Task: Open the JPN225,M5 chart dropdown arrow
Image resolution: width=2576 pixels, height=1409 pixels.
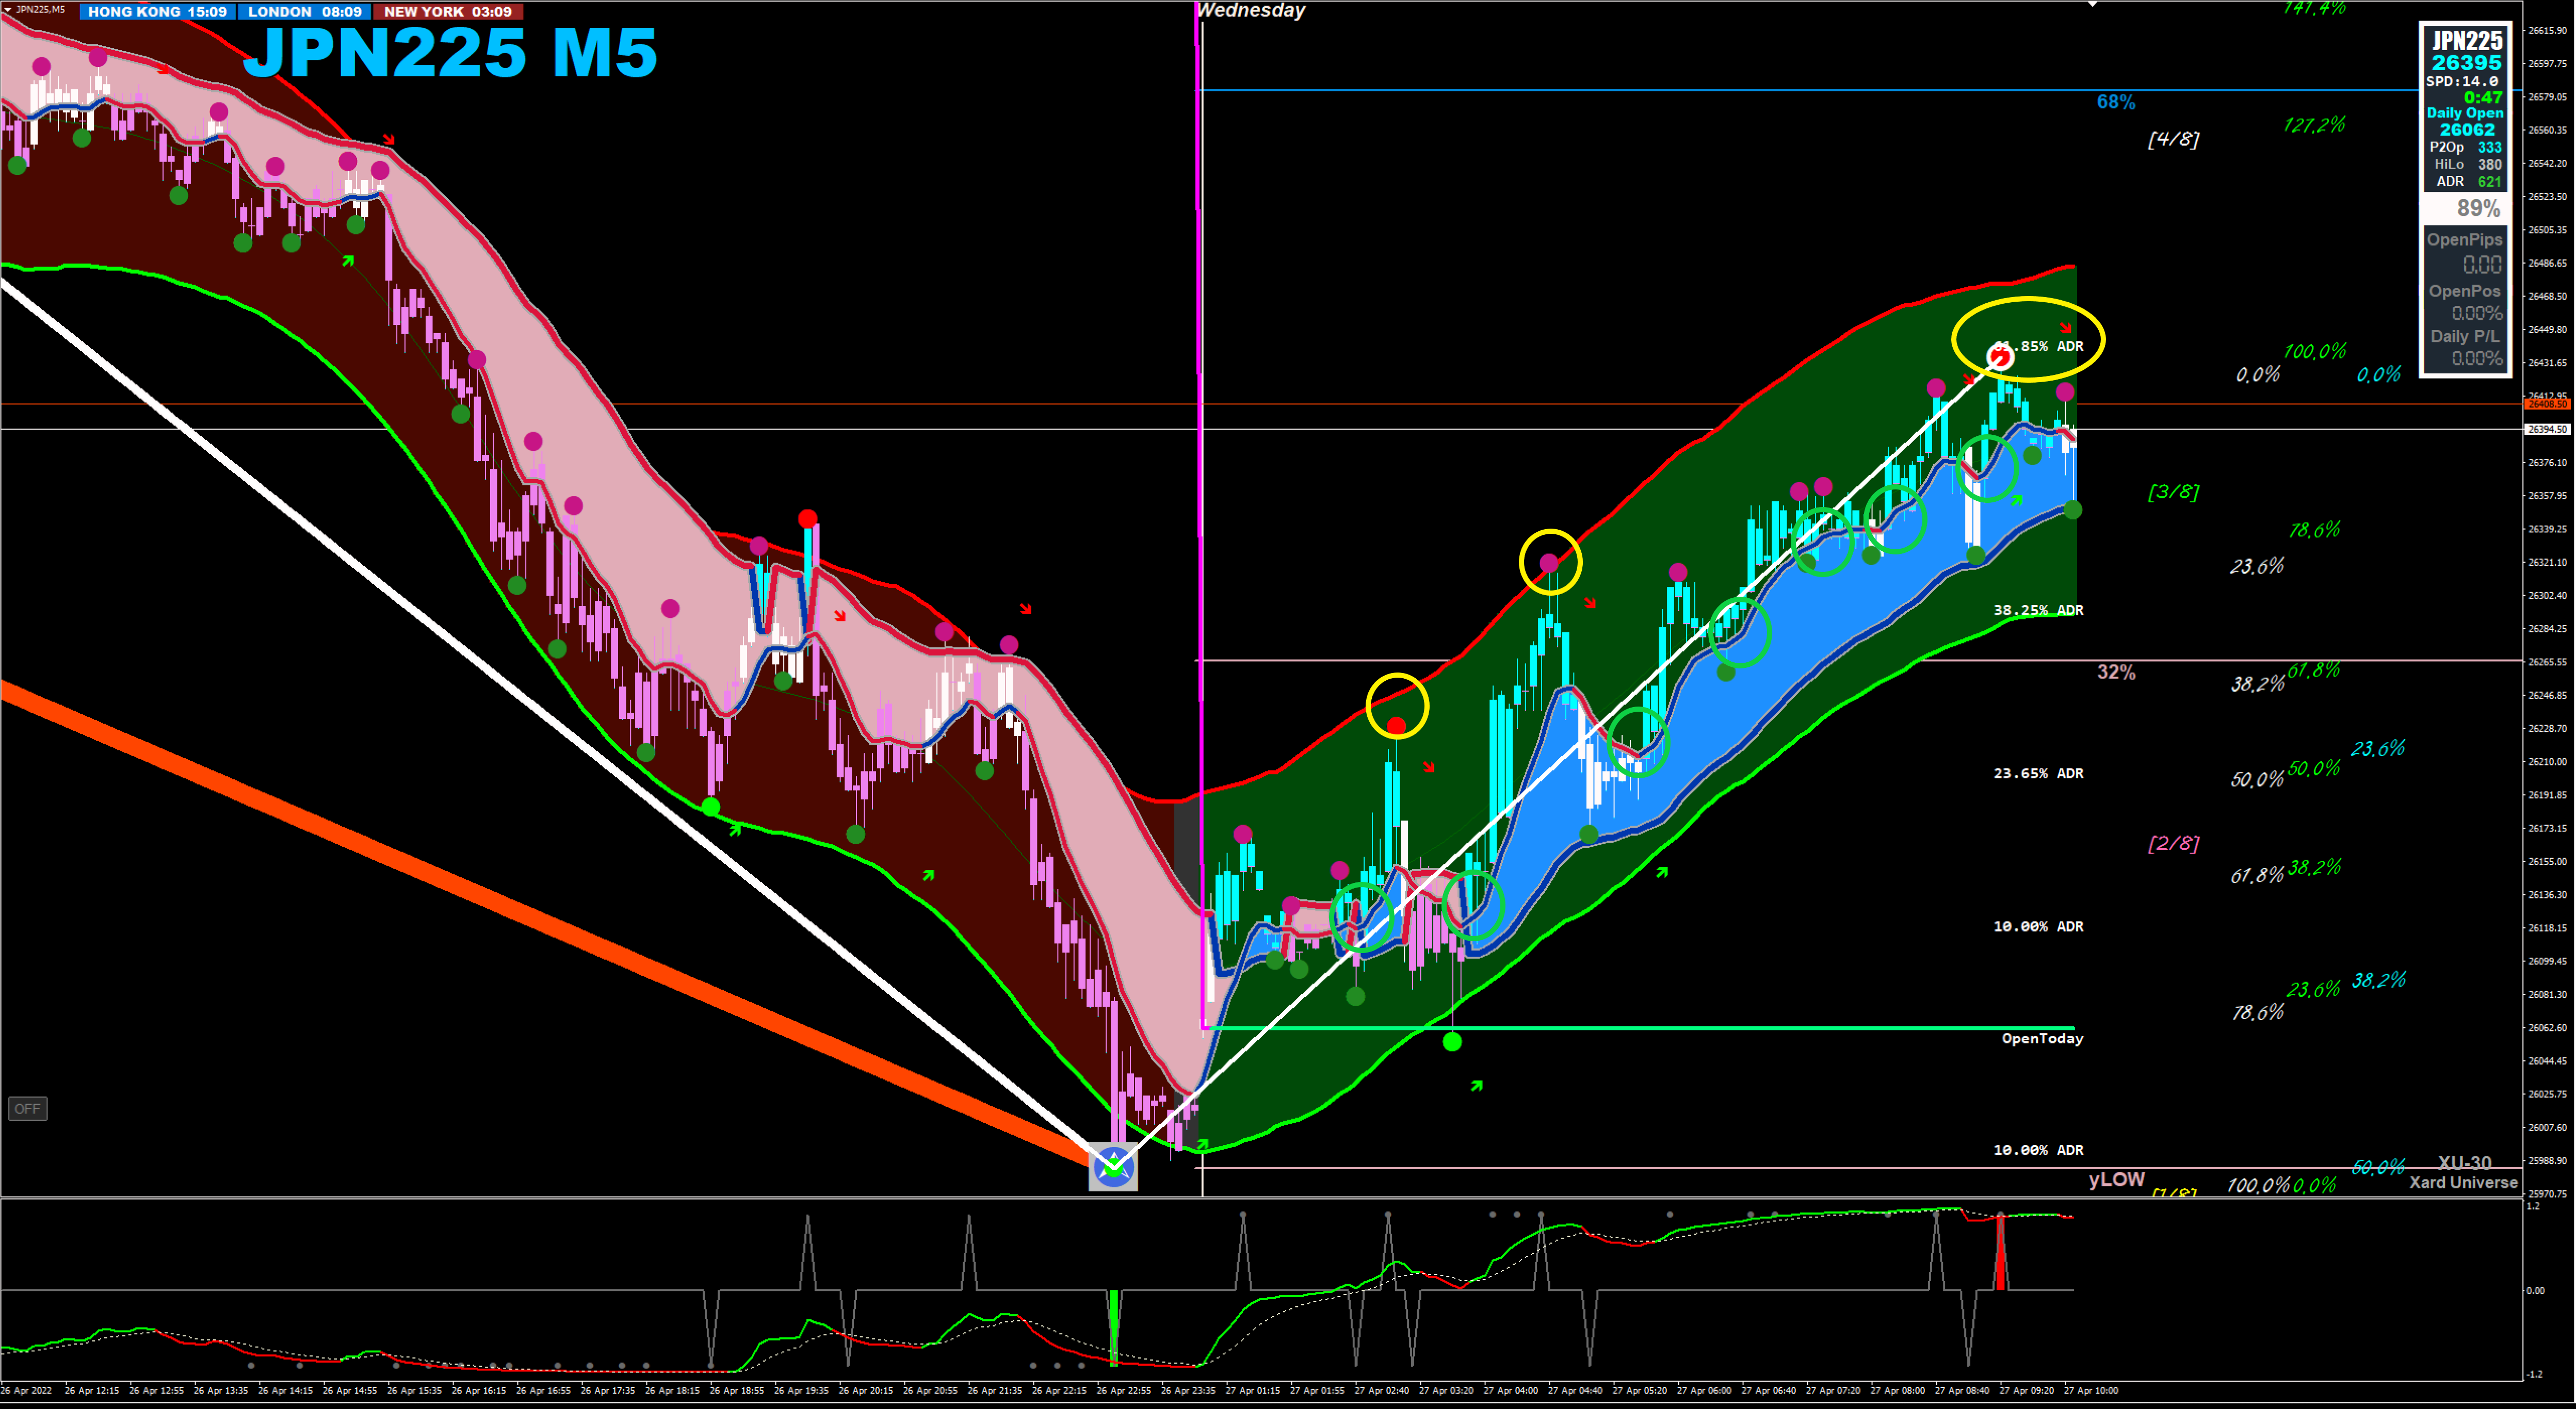Action: (x=8, y=9)
